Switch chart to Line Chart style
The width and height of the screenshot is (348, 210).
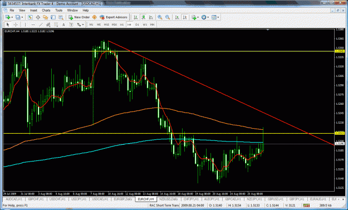tap(151, 17)
